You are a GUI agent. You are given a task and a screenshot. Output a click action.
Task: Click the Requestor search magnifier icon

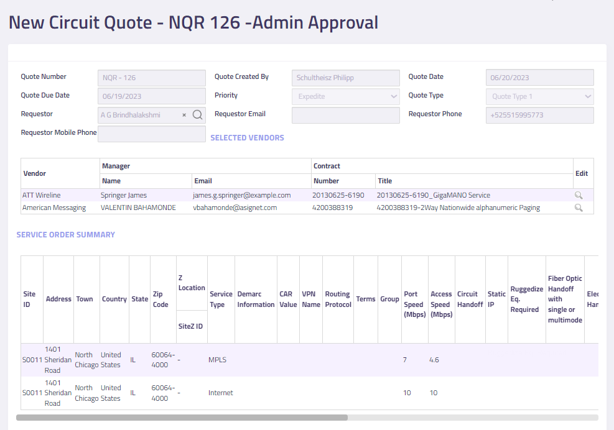click(x=198, y=114)
